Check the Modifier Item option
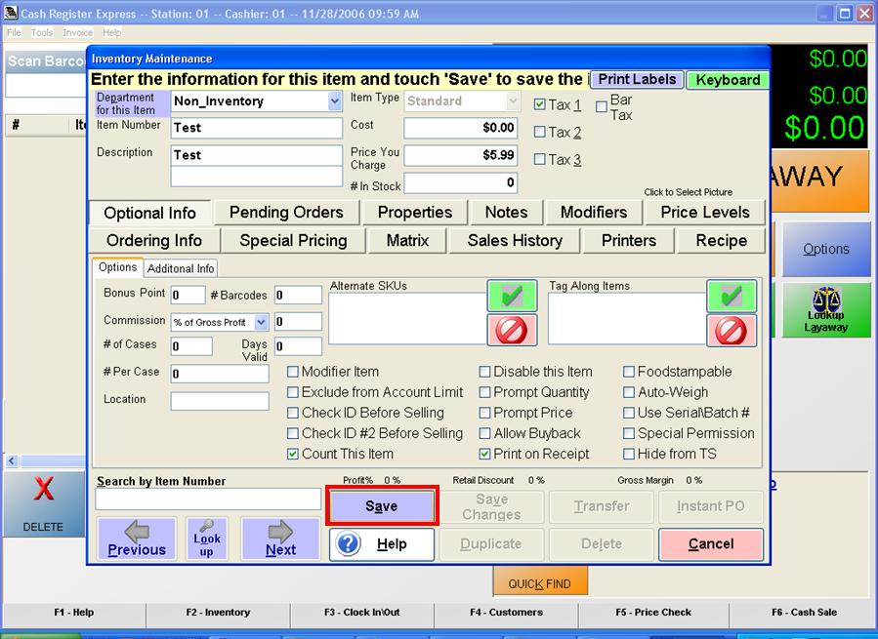The width and height of the screenshot is (878, 639). (x=292, y=372)
